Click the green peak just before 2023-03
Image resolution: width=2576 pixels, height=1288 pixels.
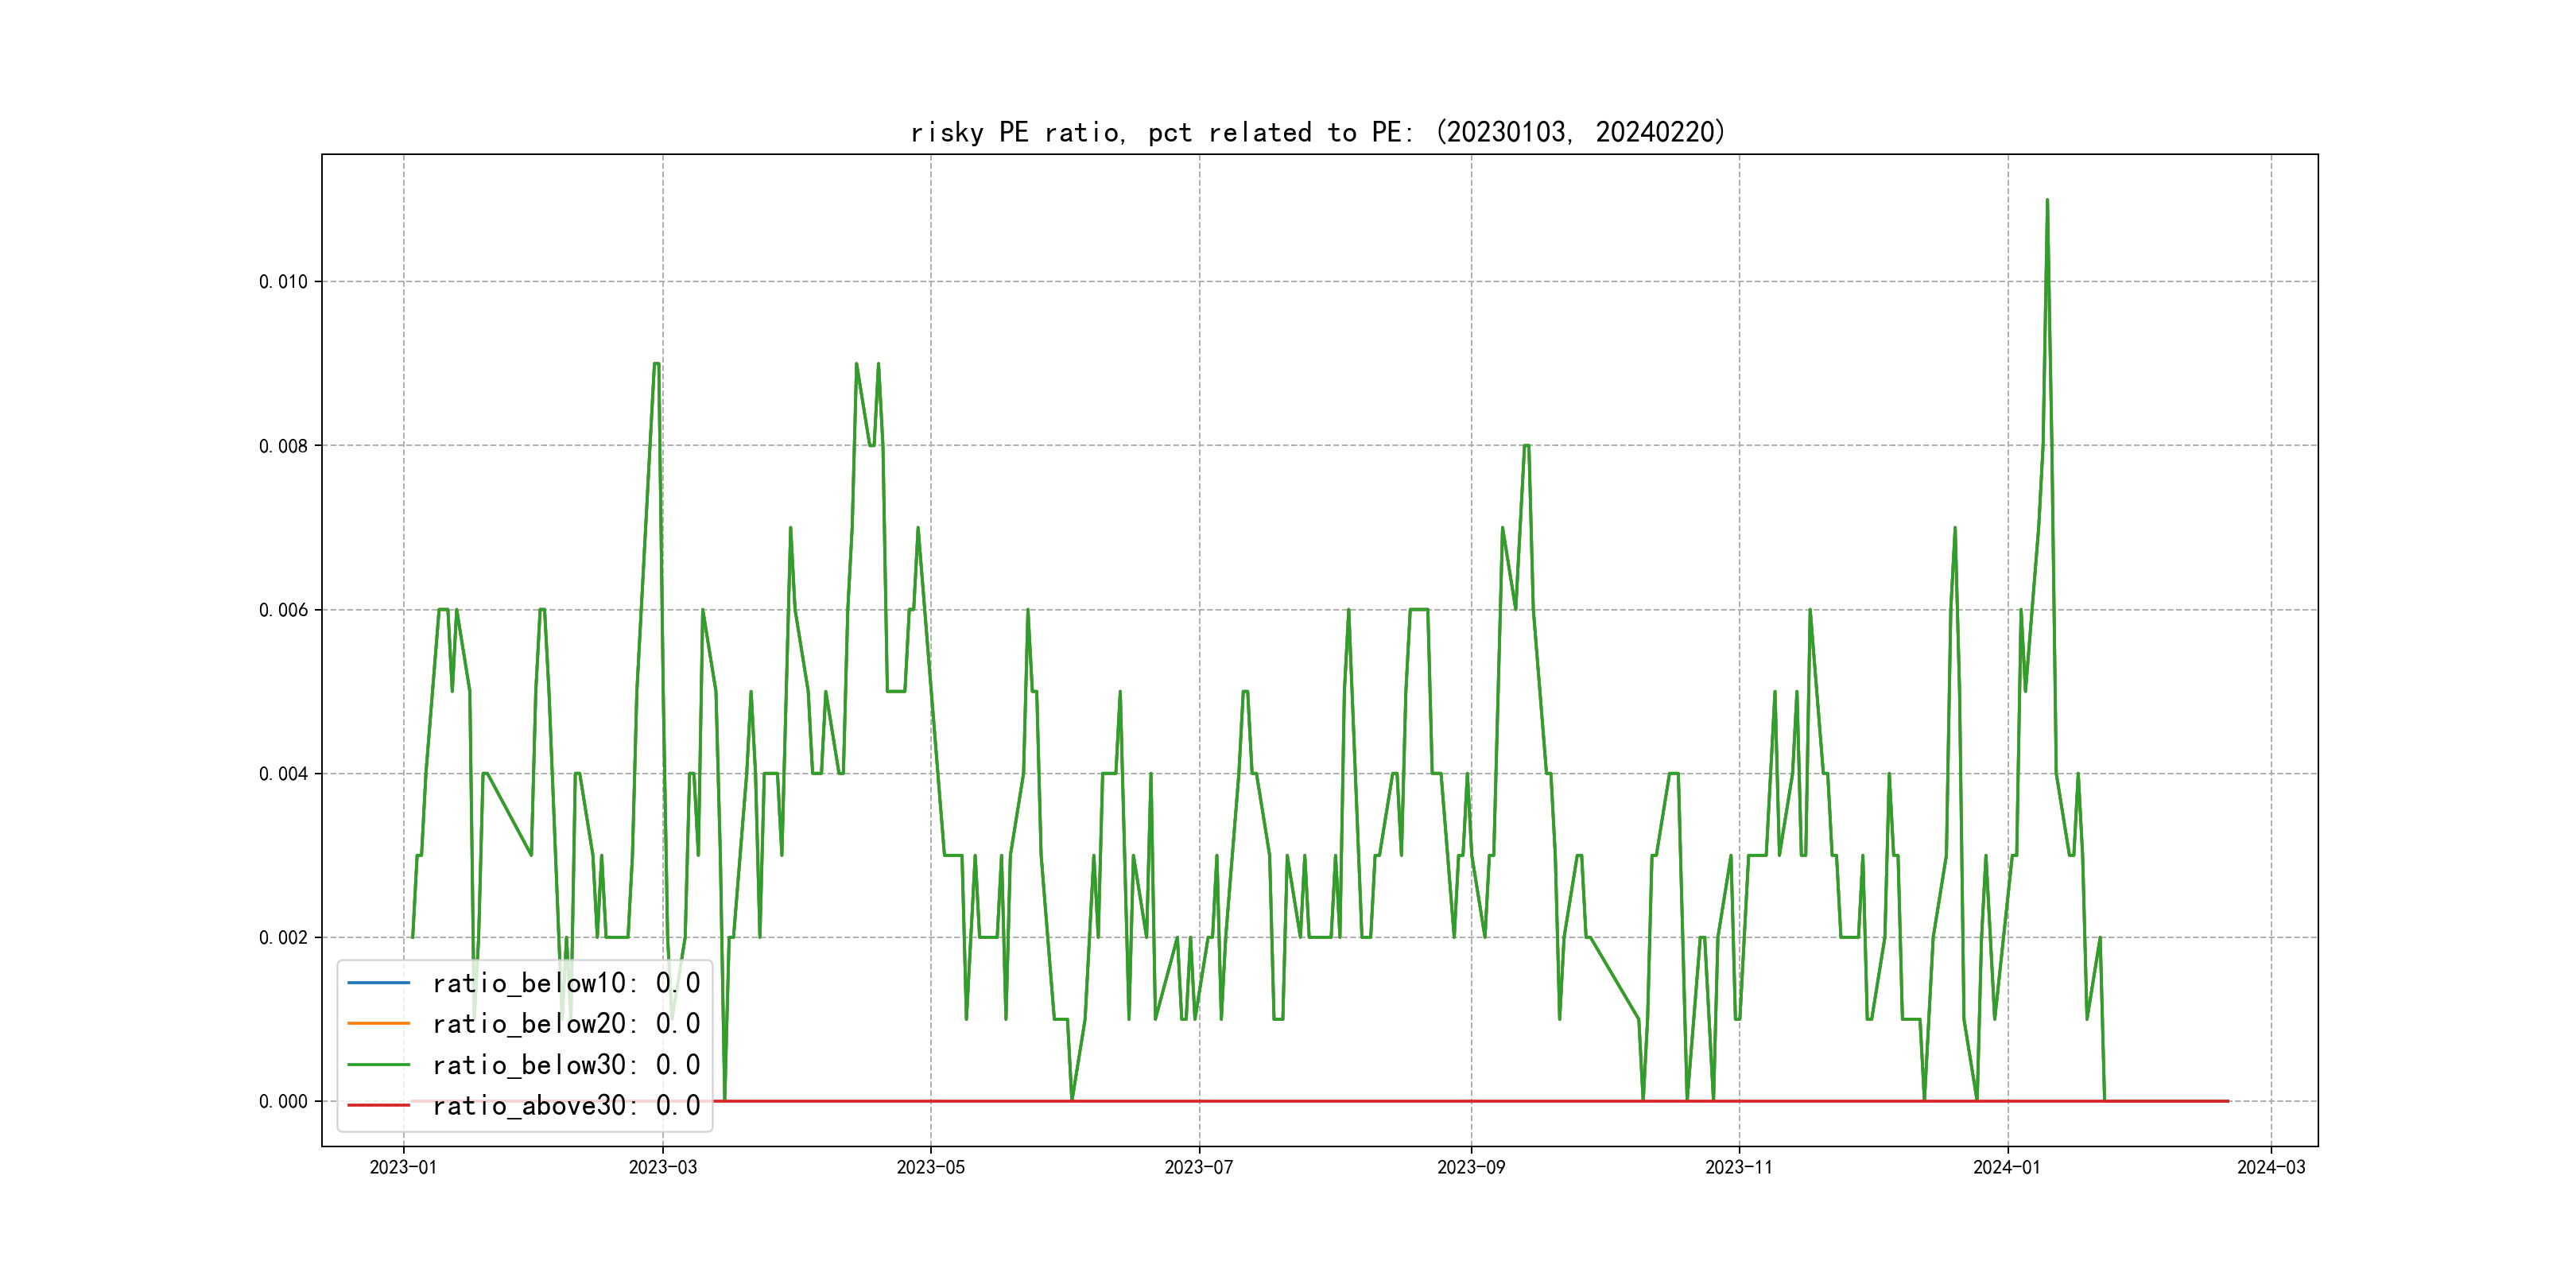pos(656,364)
